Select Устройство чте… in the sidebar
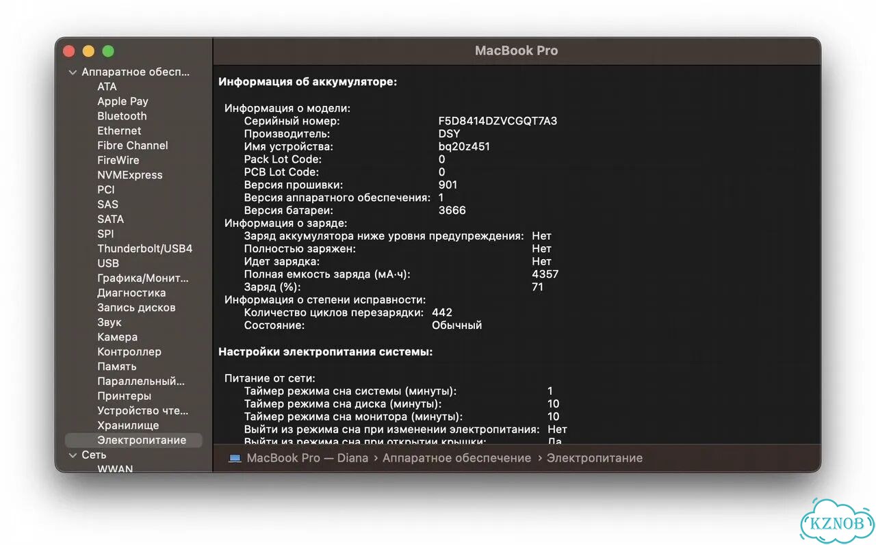Screen dimensions: 876x545 tap(142, 411)
